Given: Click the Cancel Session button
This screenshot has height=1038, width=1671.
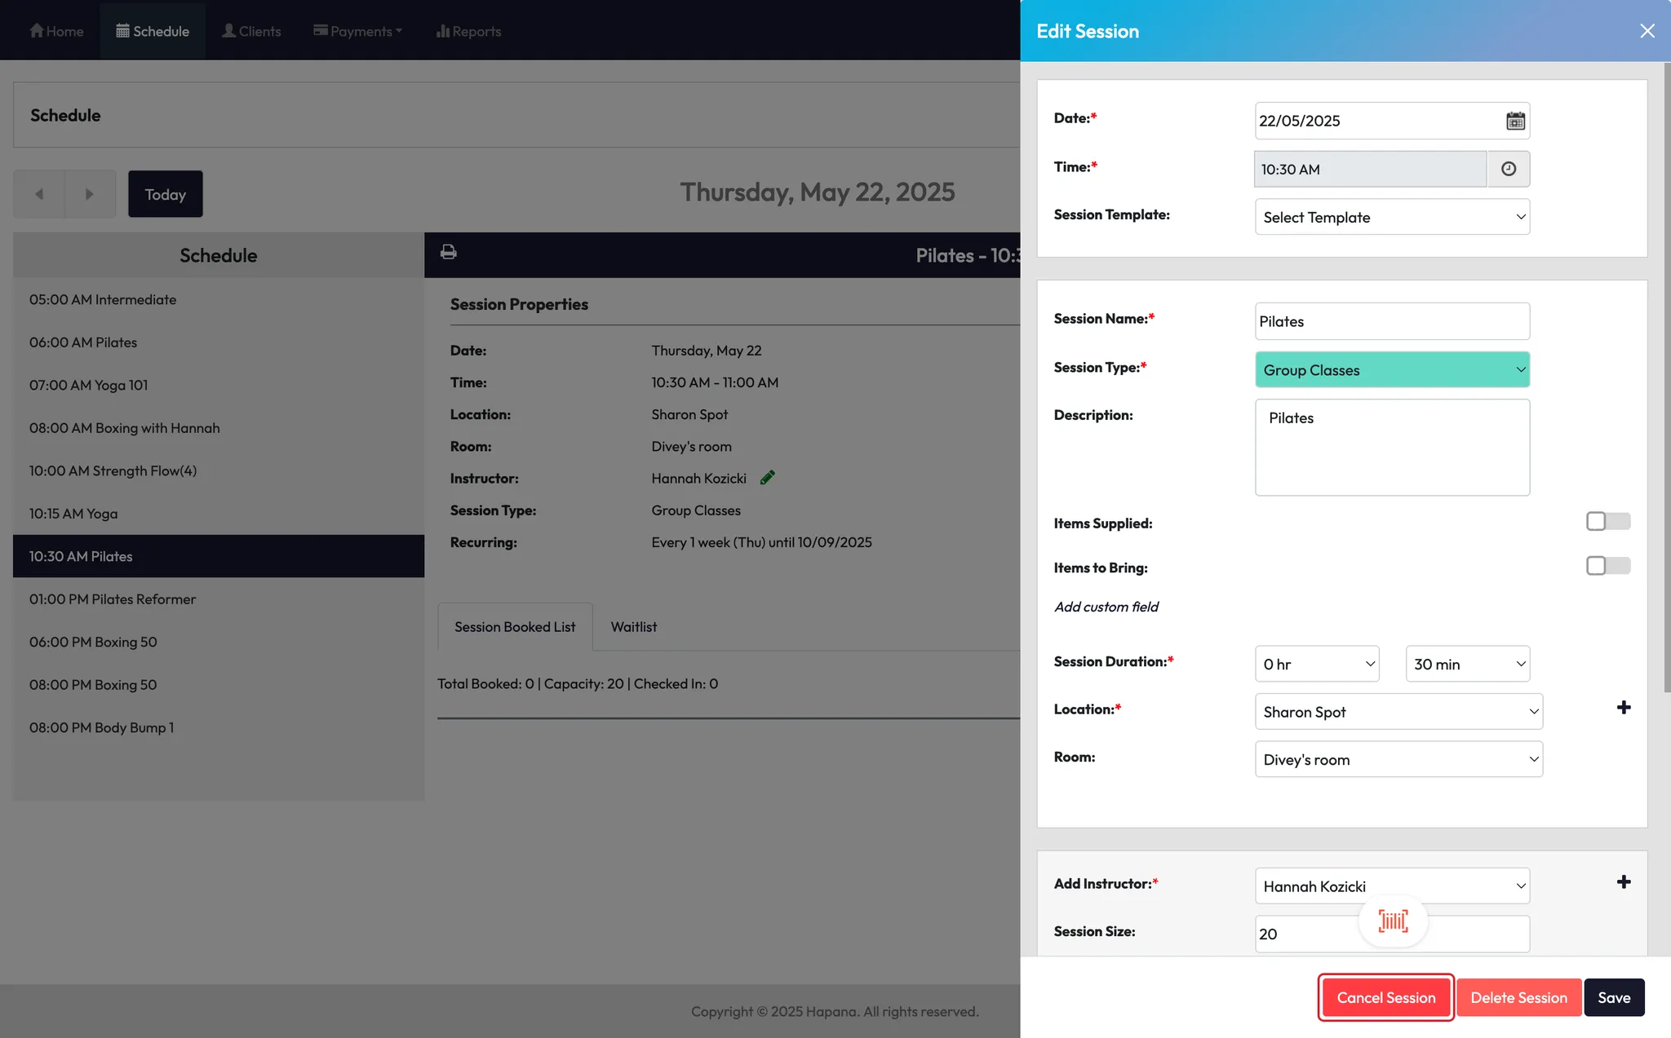Looking at the screenshot, I should [x=1385, y=997].
